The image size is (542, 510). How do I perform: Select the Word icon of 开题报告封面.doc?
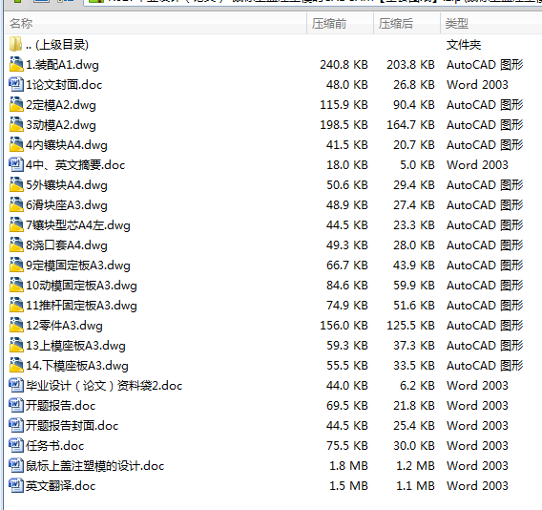point(16,426)
